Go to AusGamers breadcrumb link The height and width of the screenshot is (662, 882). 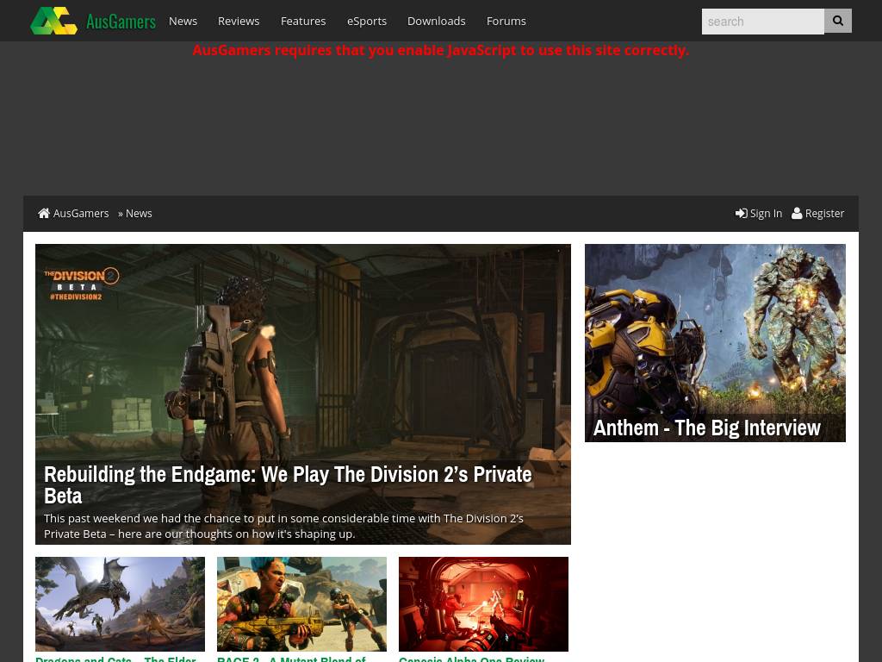pos(81,214)
